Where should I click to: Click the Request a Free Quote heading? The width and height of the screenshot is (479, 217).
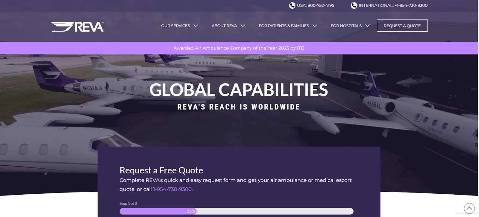click(161, 170)
